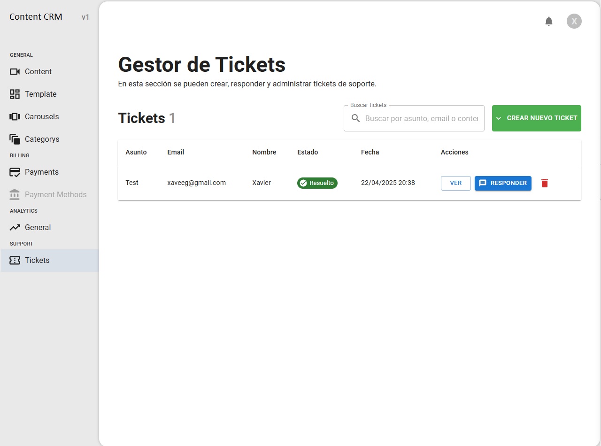Click the Fecha column header
Image resolution: width=601 pixels, height=446 pixels.
(x=370, y=152)
